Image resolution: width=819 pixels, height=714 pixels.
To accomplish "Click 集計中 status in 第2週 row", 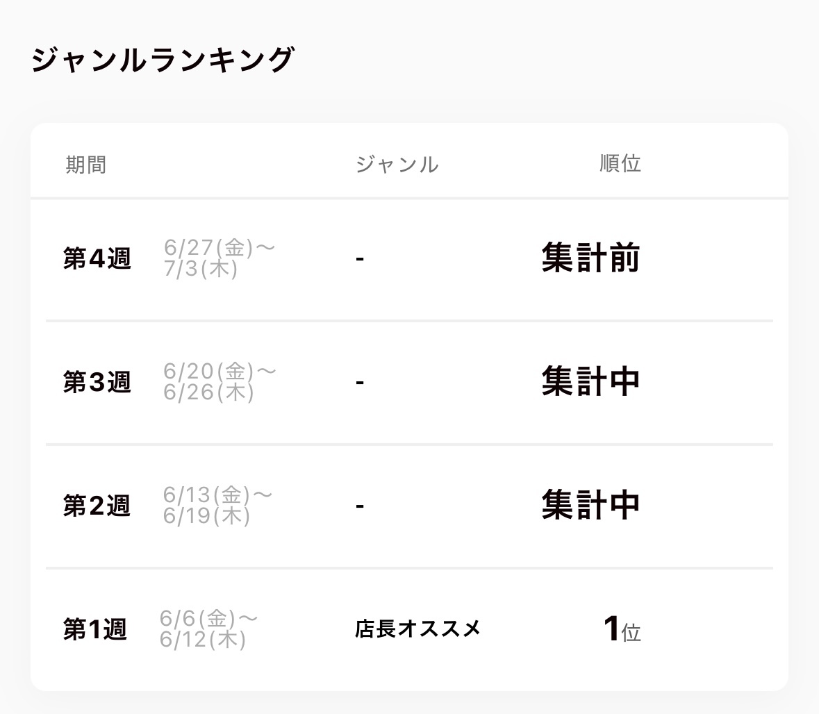I will [590, 505].
